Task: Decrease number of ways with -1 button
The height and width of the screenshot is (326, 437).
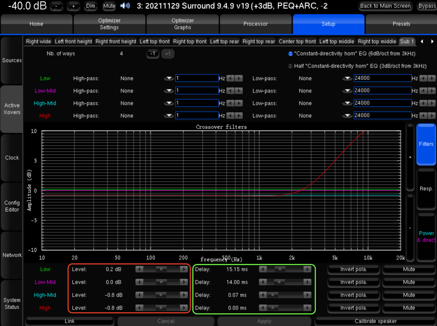Action: coord(153,54)
